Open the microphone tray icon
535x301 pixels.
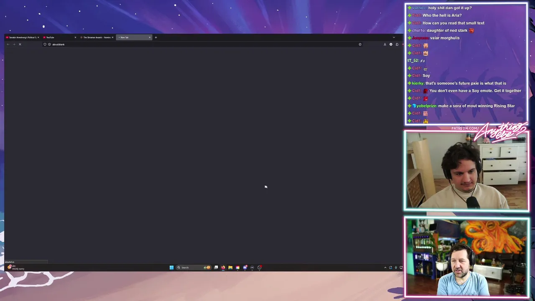point(396,268)
